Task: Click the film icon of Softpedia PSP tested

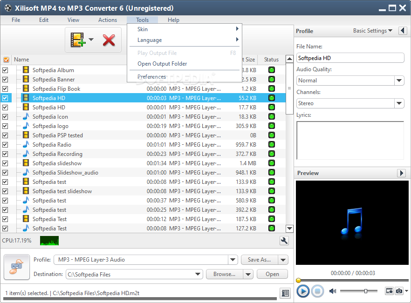Action: (26, 135)
